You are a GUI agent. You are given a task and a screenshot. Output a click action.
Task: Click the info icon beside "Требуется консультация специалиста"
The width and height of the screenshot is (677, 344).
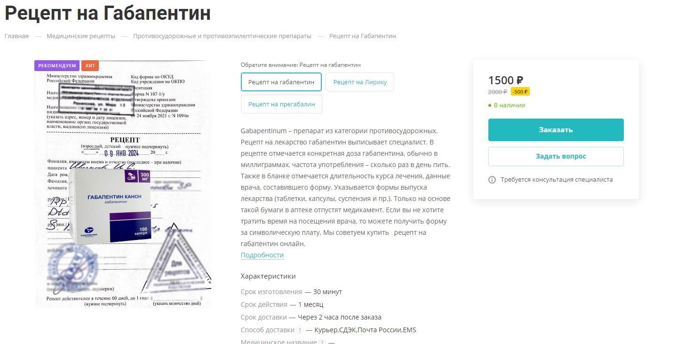pyautogui.click(x=492, y=180)
